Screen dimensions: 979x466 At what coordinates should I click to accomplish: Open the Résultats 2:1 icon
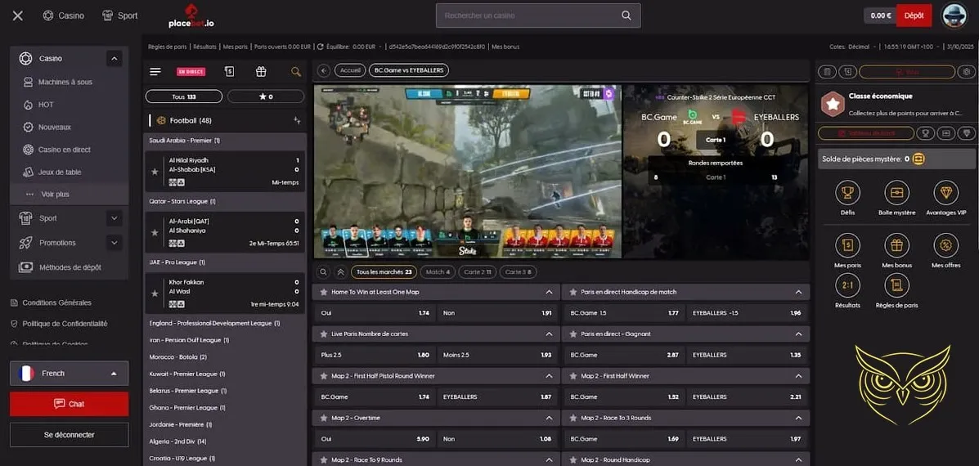click(848, 285)
